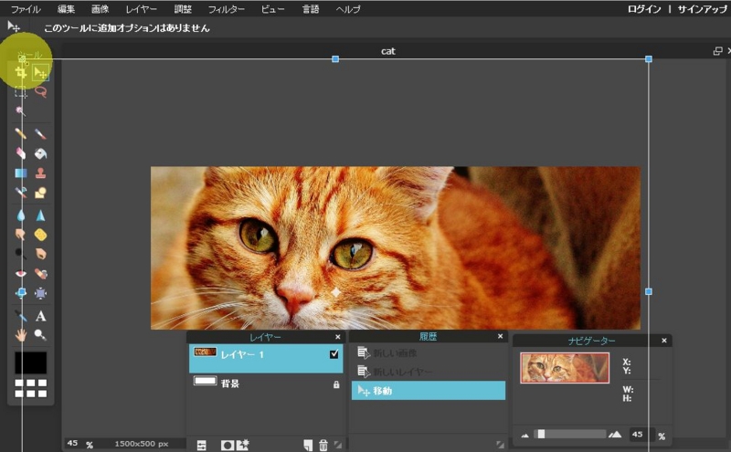The height and width of the screenshot is (452, 731).
Task: Select the Drawing shape tool
Action: click(x=40, y=192)
